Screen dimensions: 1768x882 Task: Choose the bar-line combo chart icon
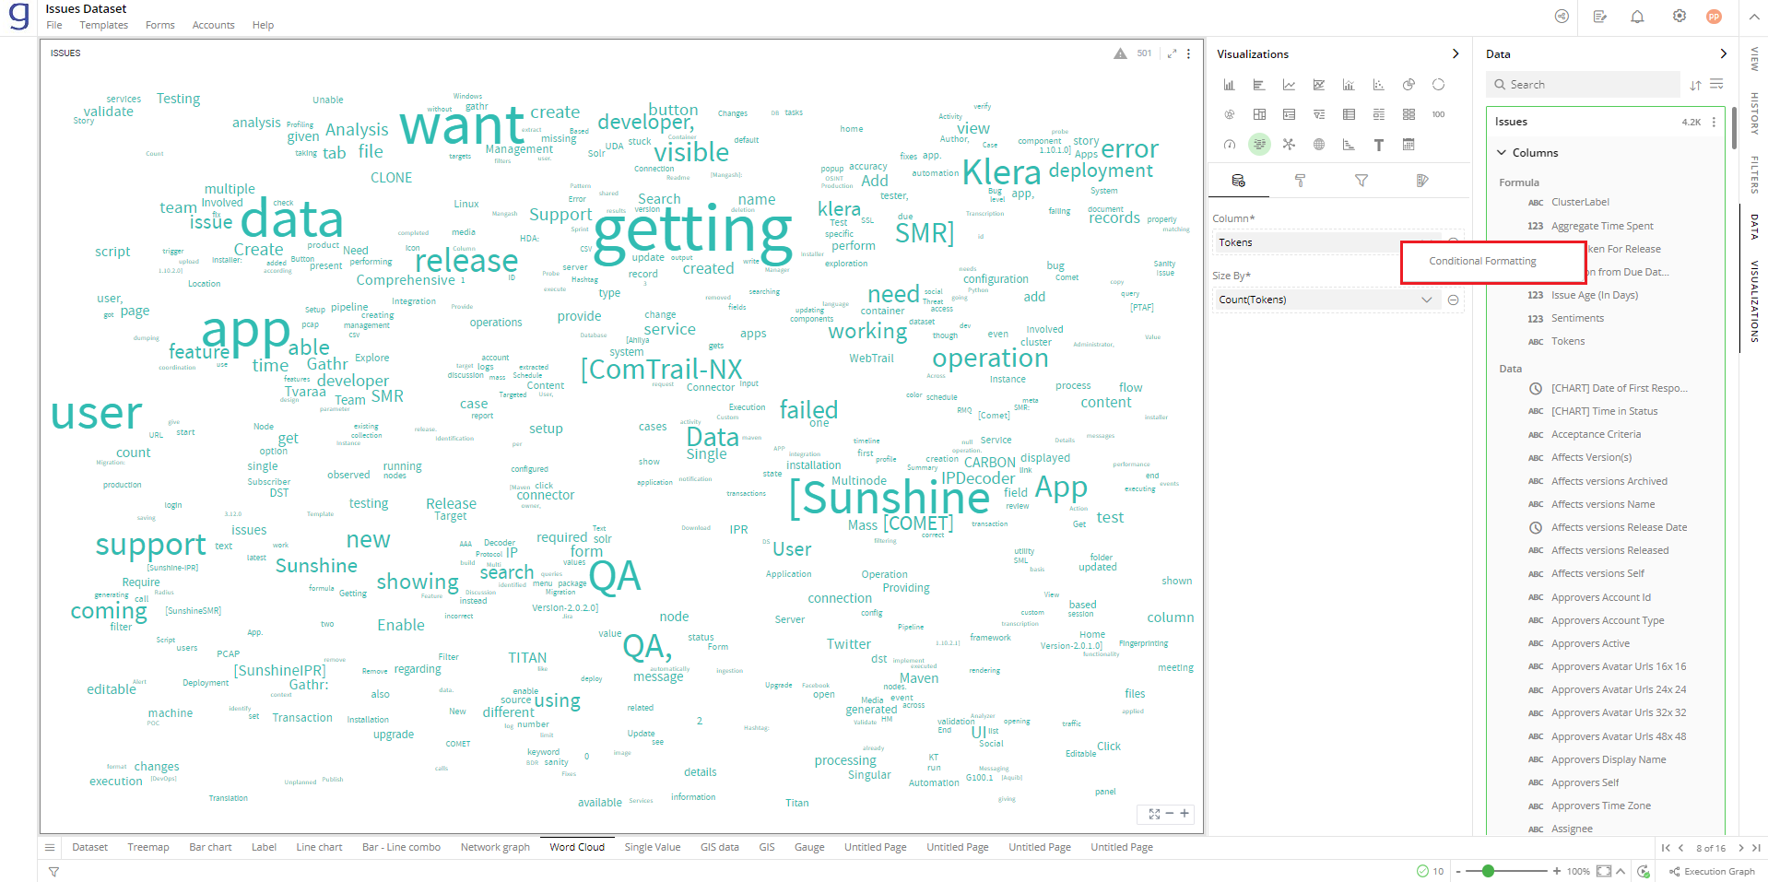(x=1349, y=85)
